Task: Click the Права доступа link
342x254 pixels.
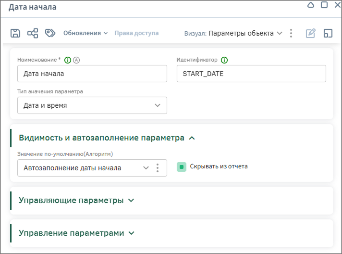Action: (x=136, y=33)
